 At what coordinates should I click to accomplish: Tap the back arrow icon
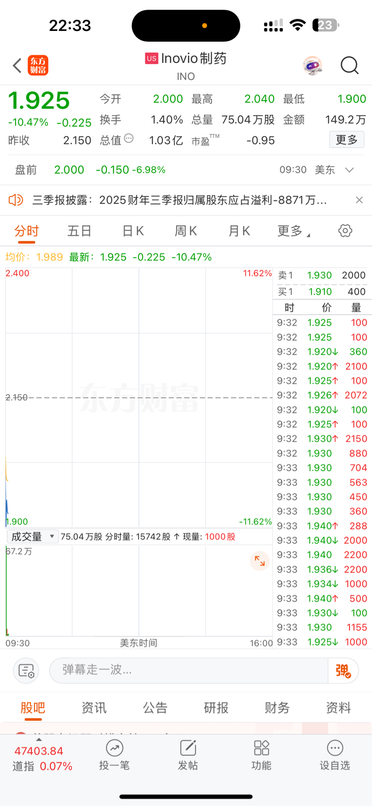[17, 65]
